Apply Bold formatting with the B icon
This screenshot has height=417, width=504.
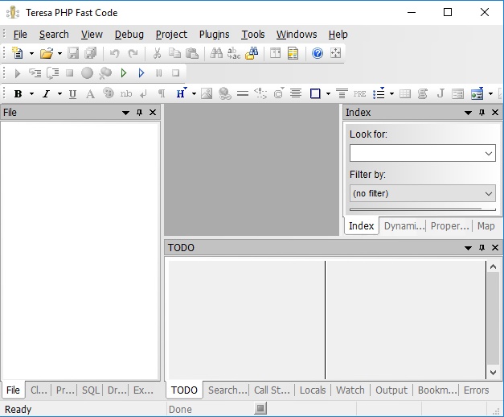click(18, 93)
